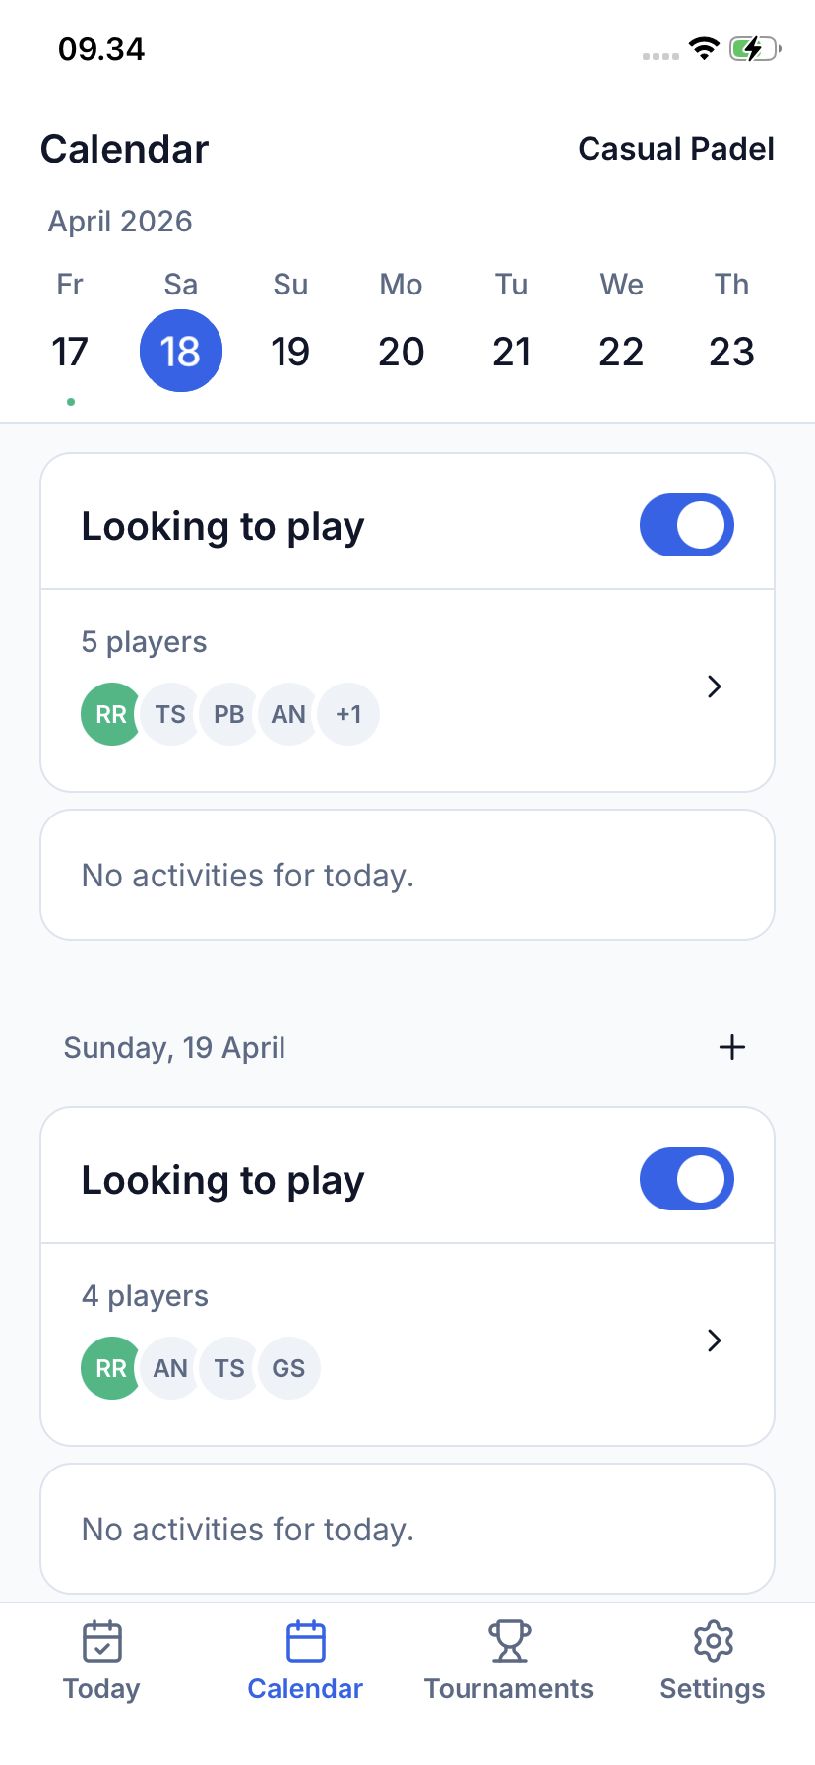Tap the Calendar tab icon
The width and height of the screenshot is (815, 1765).
(x=305, y=1642)
